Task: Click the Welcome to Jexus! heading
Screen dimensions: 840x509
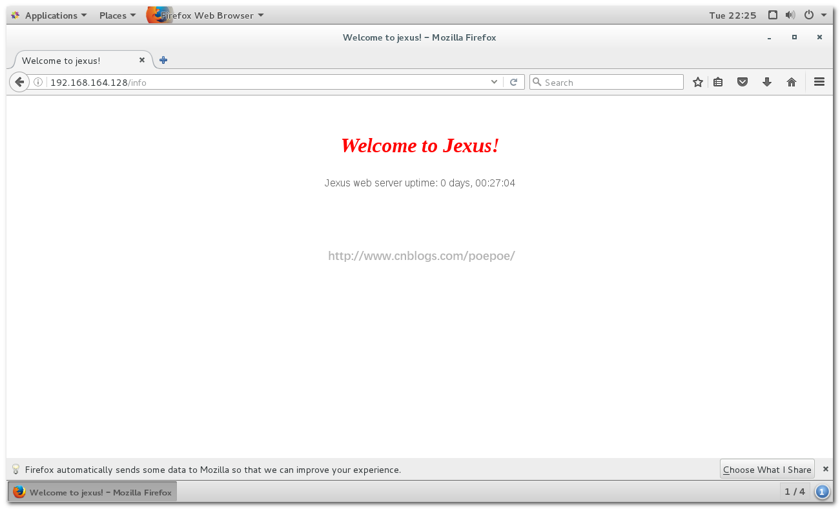Action: [420, 145]
